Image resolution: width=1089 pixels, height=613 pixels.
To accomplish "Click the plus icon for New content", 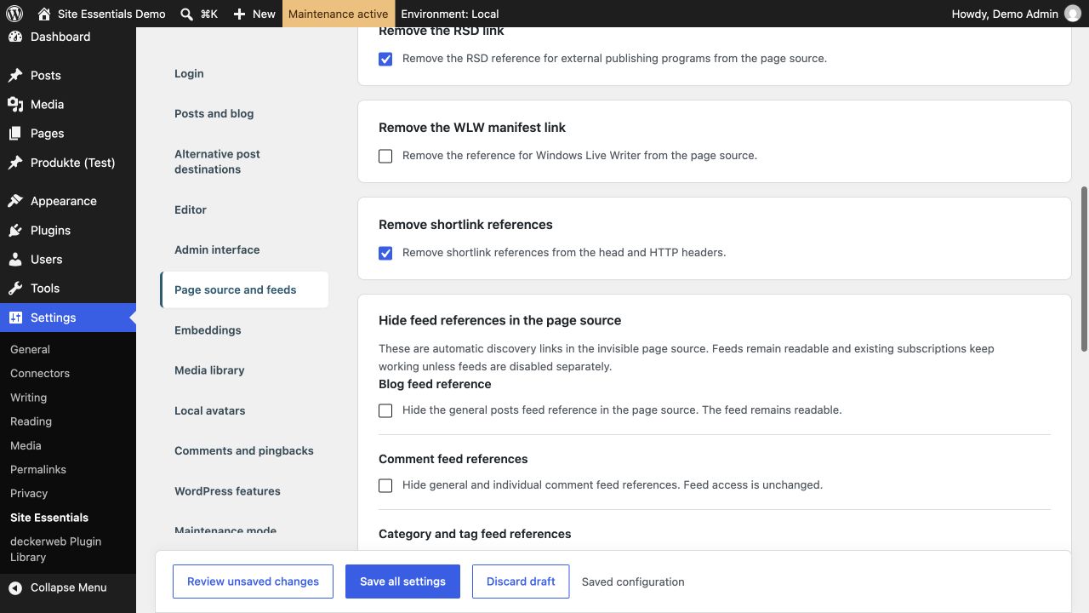I will [x=239, y=14].
